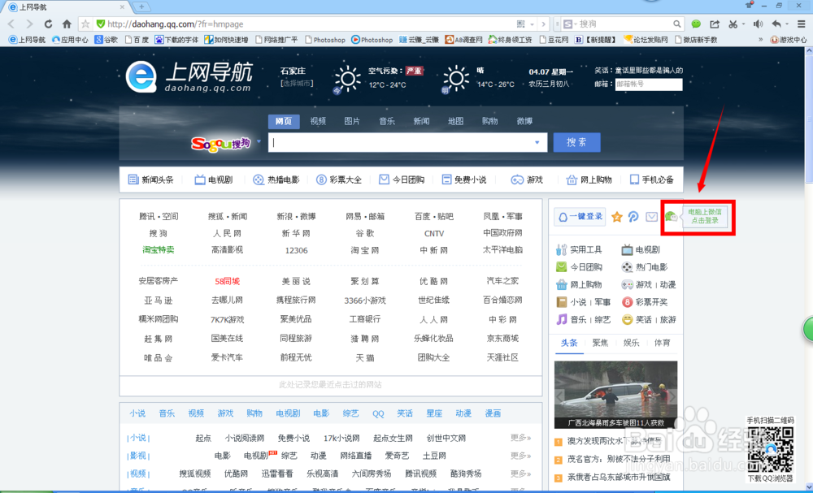Open a new tab with plus button
This screenshot has height=493, width=813.
click(141, 6)
